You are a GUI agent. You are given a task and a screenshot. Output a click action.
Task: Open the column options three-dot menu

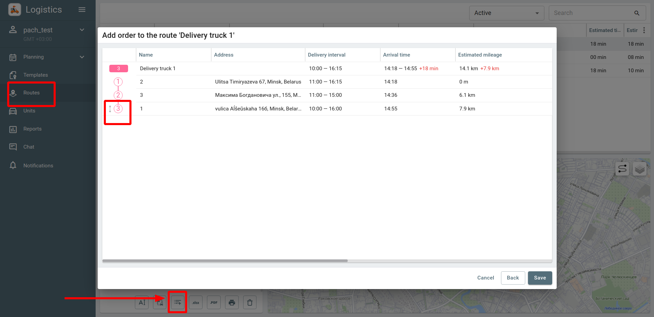tap(644, 30)
